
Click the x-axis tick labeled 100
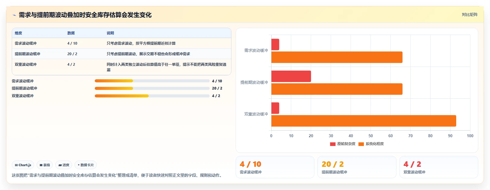470,136
